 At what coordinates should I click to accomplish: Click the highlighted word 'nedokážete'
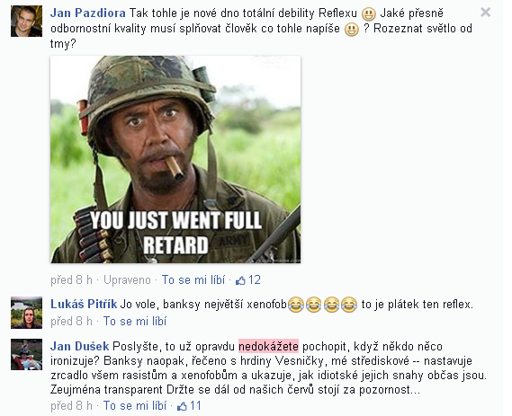(x=268, y=346)
